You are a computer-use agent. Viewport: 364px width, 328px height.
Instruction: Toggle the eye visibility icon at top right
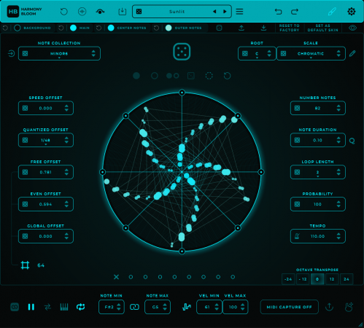352,28
